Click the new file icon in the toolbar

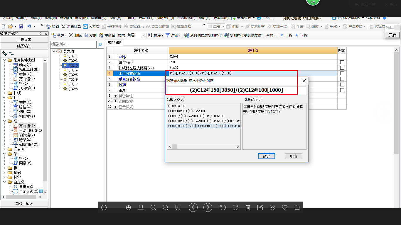[x=4, y=26]
